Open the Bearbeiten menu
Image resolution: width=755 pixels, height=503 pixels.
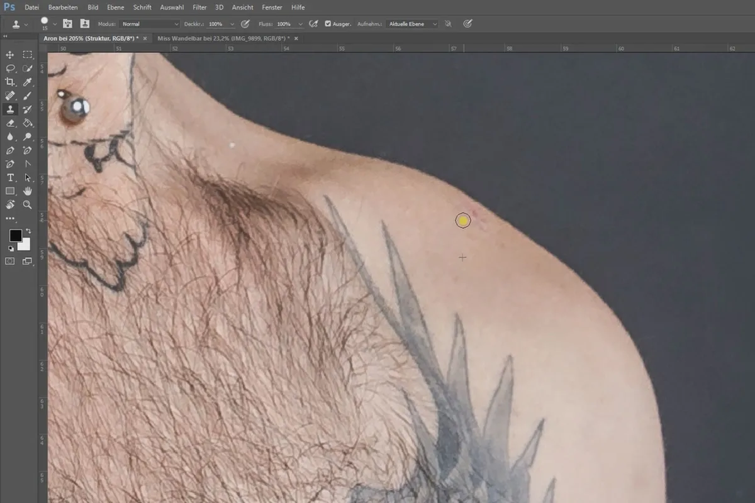coord(63,8)
